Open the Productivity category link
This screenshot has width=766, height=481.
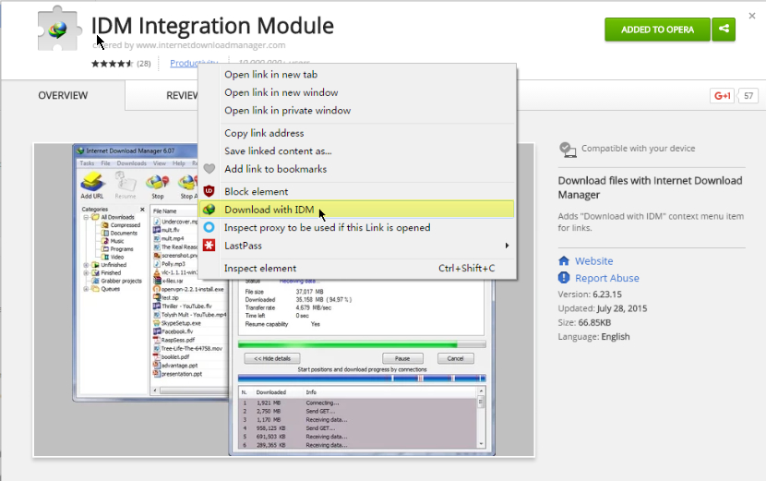(194, 63)
